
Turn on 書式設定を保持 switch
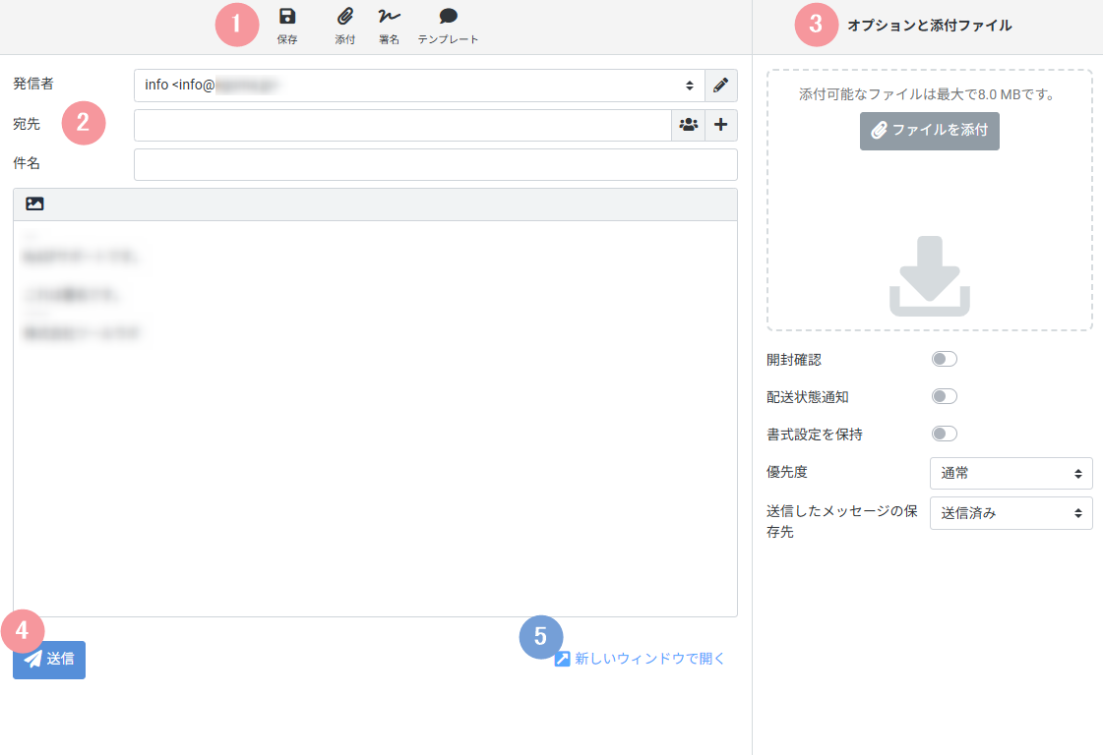coord(944,434)
